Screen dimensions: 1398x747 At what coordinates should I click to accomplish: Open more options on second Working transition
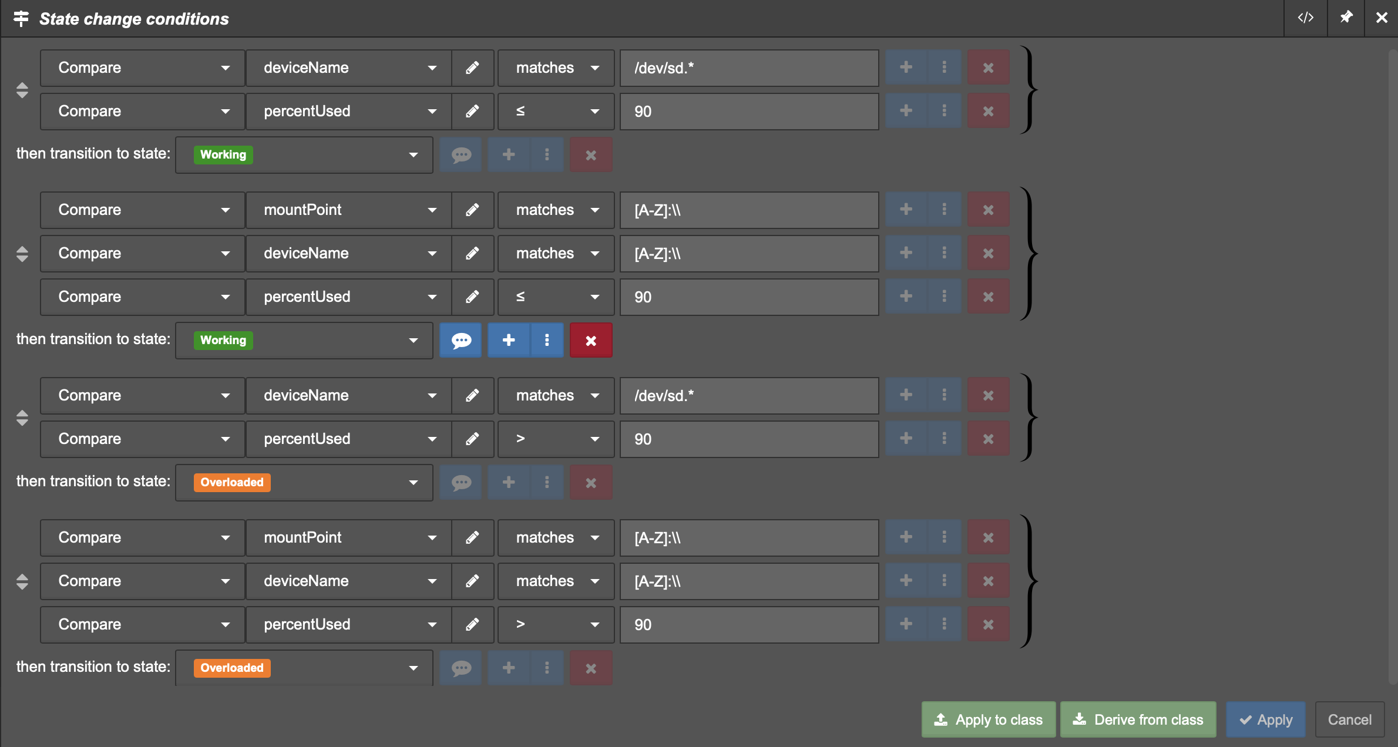547,340
